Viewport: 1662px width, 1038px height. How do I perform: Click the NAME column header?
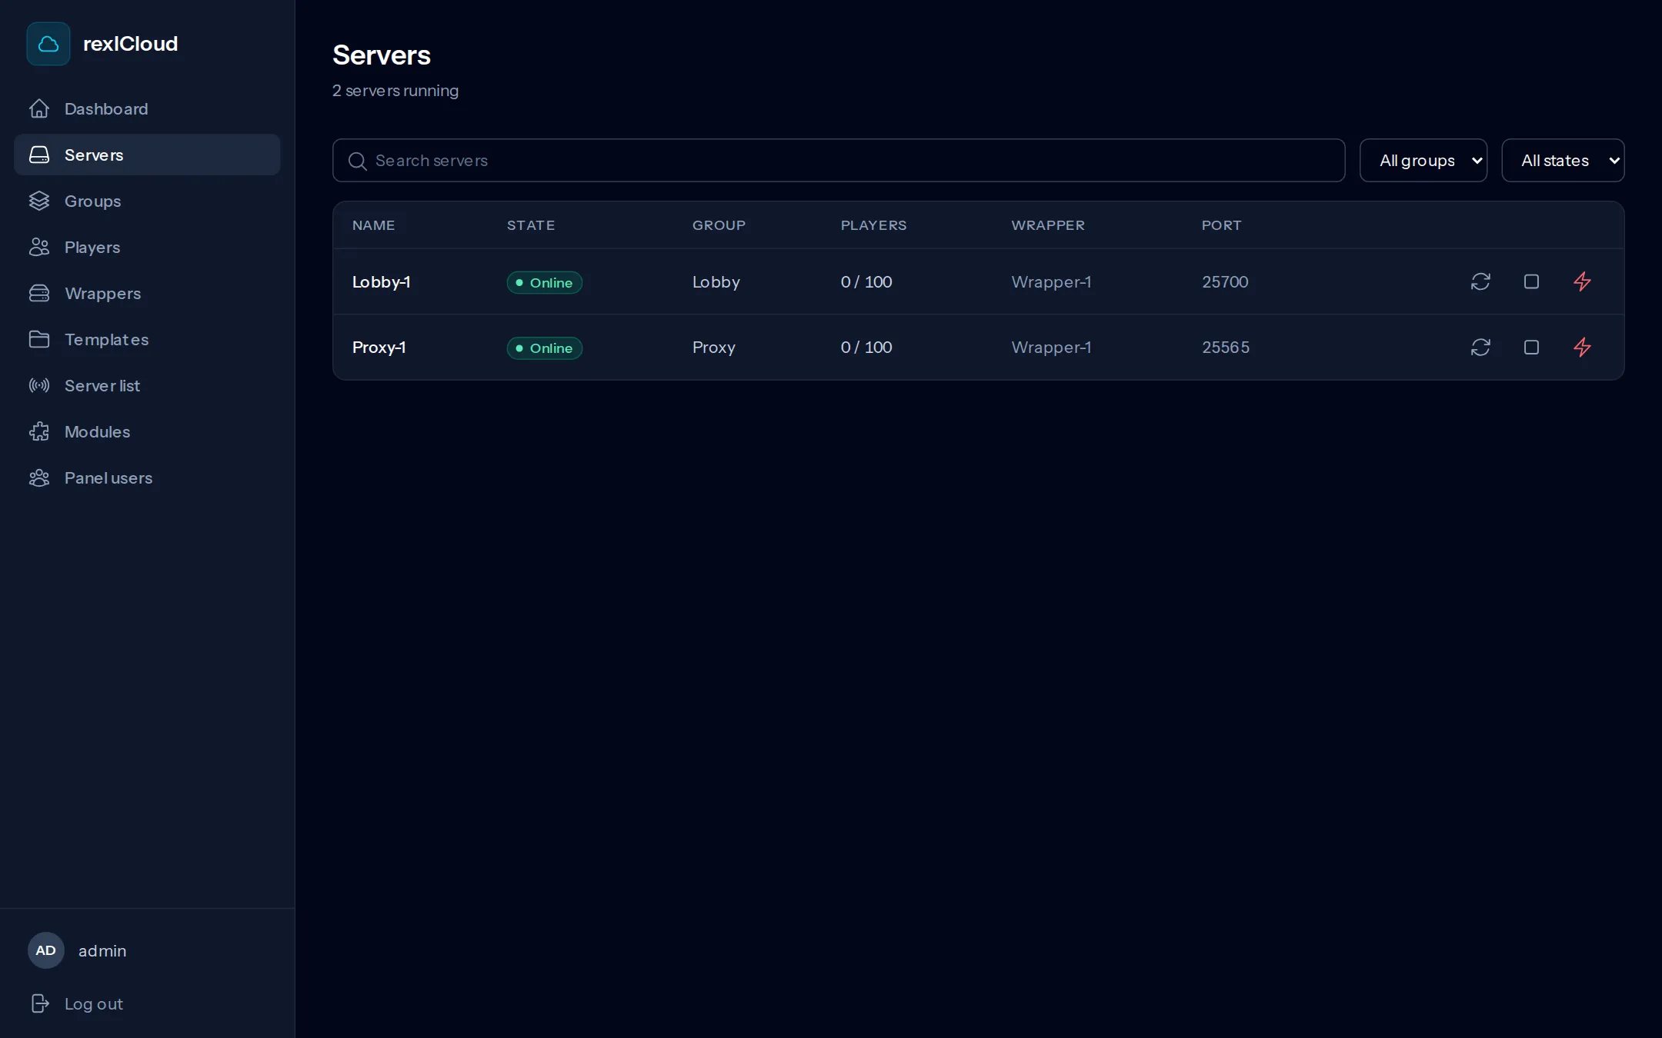click(373, 225)
